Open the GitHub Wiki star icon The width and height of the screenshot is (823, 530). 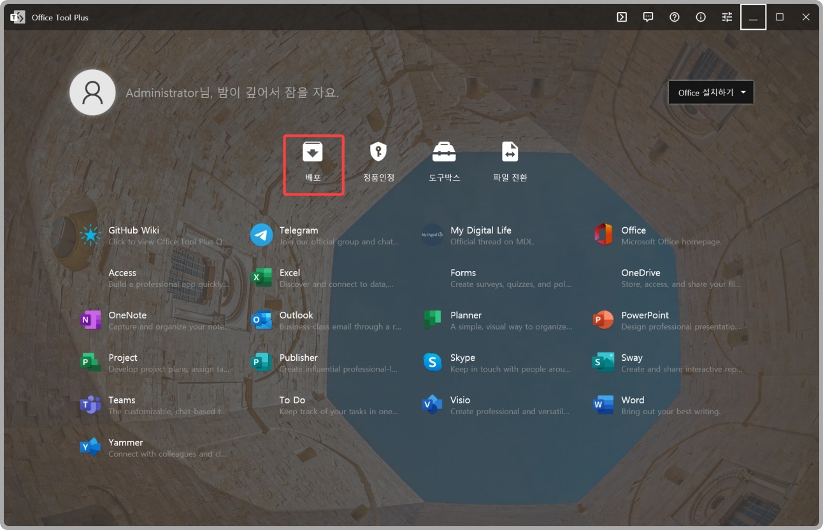pos(90,235)
